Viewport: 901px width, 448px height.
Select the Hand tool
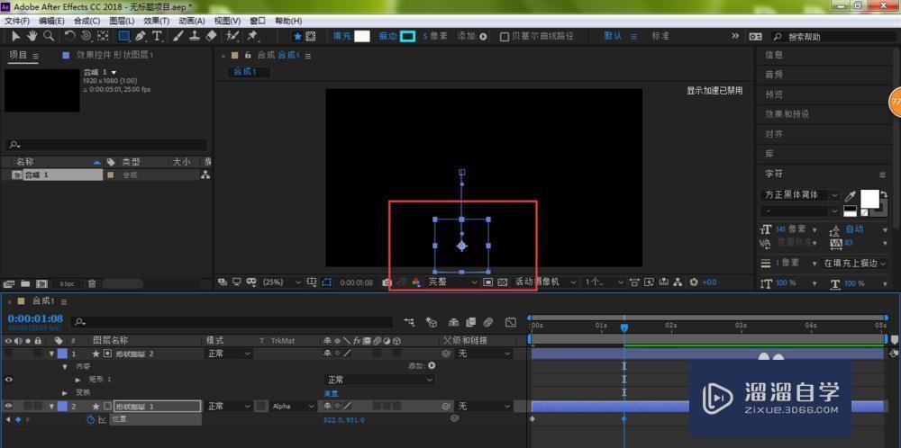click(x=32, y=36)
